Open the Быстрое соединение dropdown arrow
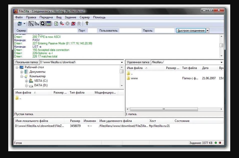 click(x=208, y=30)
